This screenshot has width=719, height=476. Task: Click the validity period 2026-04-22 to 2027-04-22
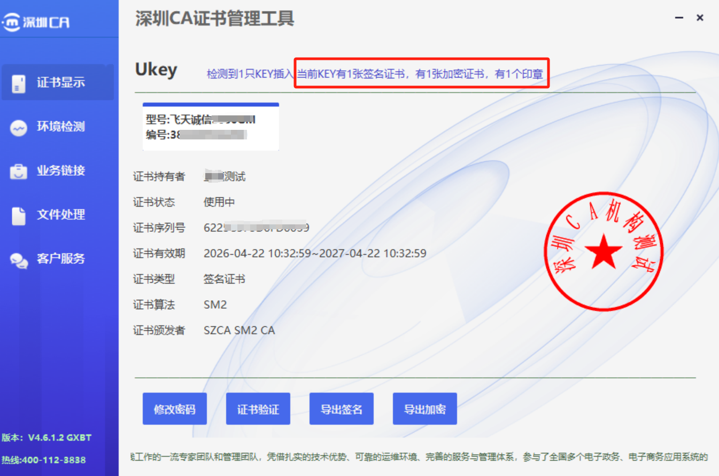[315, 253]
